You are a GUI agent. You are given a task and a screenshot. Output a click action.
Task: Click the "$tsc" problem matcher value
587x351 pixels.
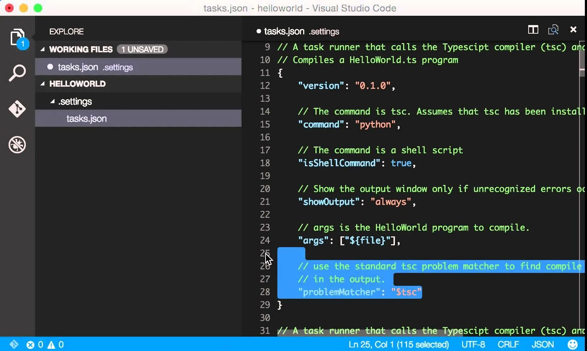click(406, 292)
